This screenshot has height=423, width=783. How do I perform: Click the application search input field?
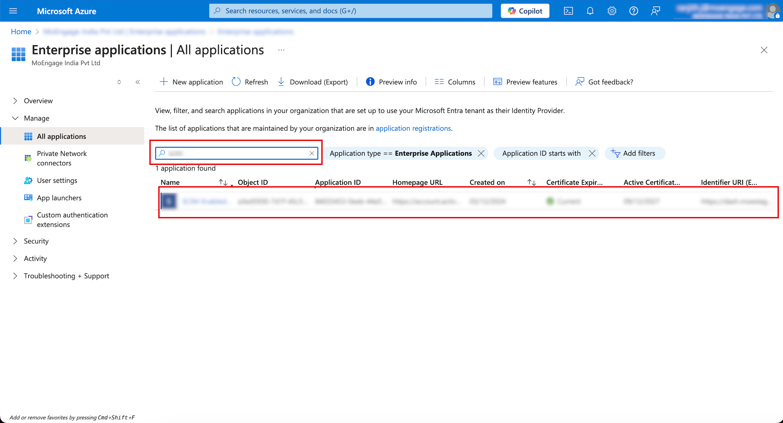236,153
